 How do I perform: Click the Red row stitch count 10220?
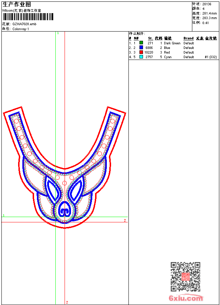point(149,52)
